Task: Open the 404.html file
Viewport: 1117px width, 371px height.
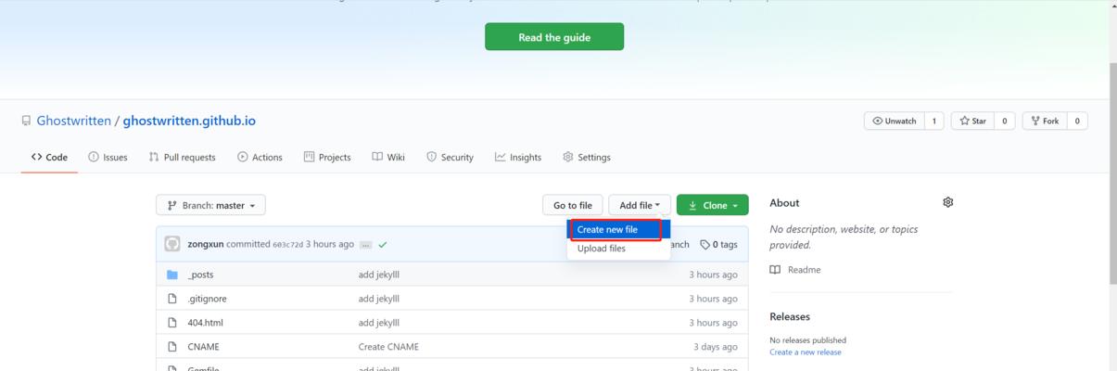Action: point(205,323)
